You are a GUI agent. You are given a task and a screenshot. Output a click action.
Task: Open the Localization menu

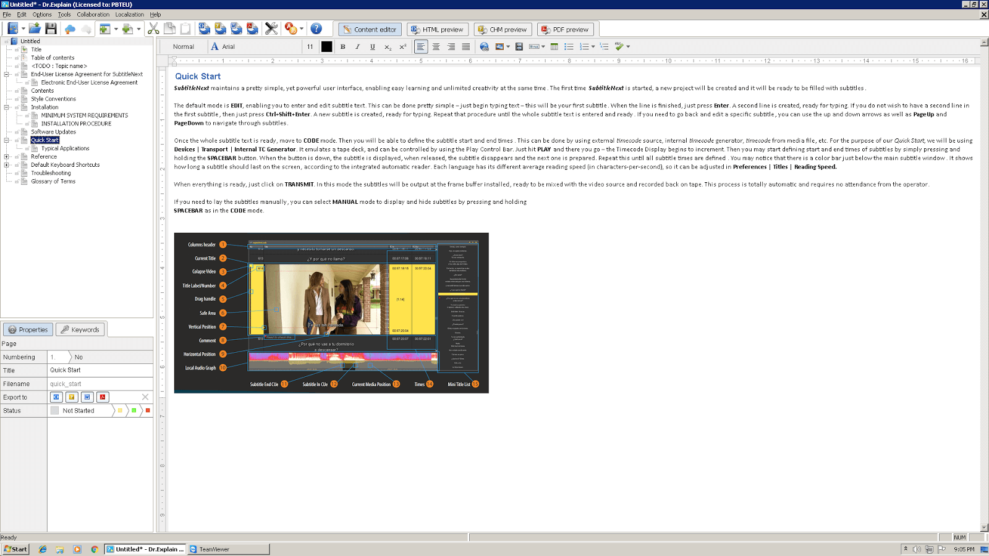(129, 14)
